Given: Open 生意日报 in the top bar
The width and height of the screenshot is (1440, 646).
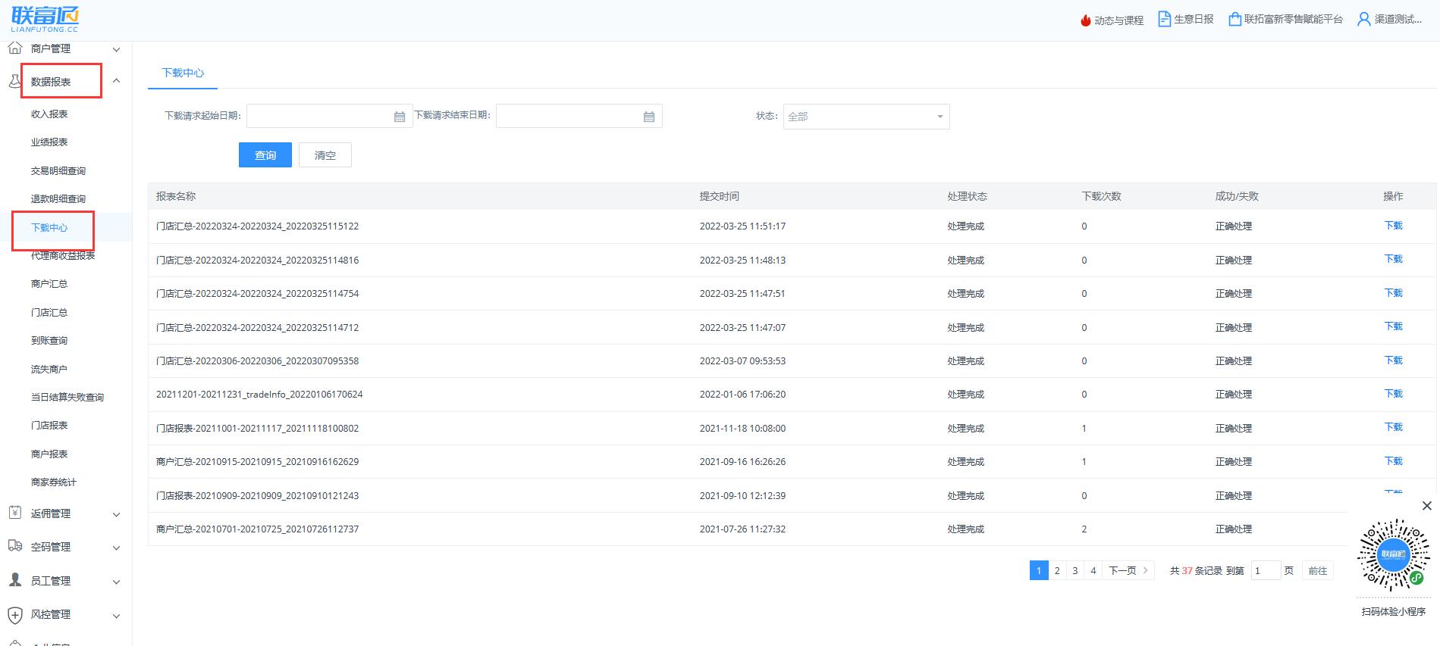Looking at the screenshot, I should coord(1194,19).
